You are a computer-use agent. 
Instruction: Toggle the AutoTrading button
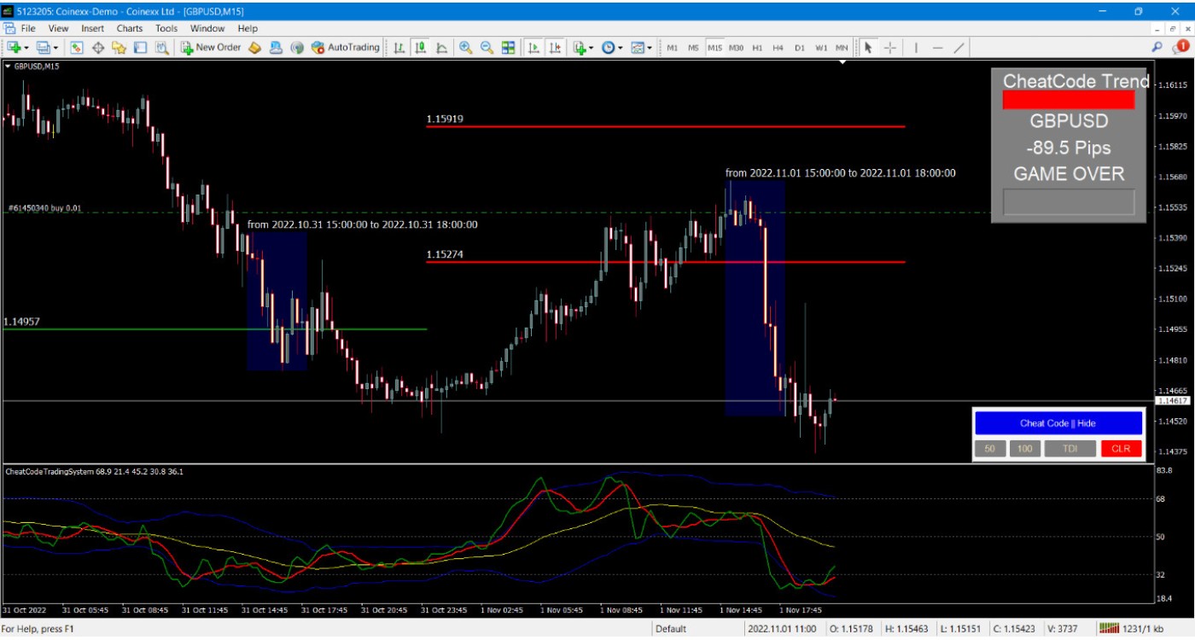coord(345,48)
